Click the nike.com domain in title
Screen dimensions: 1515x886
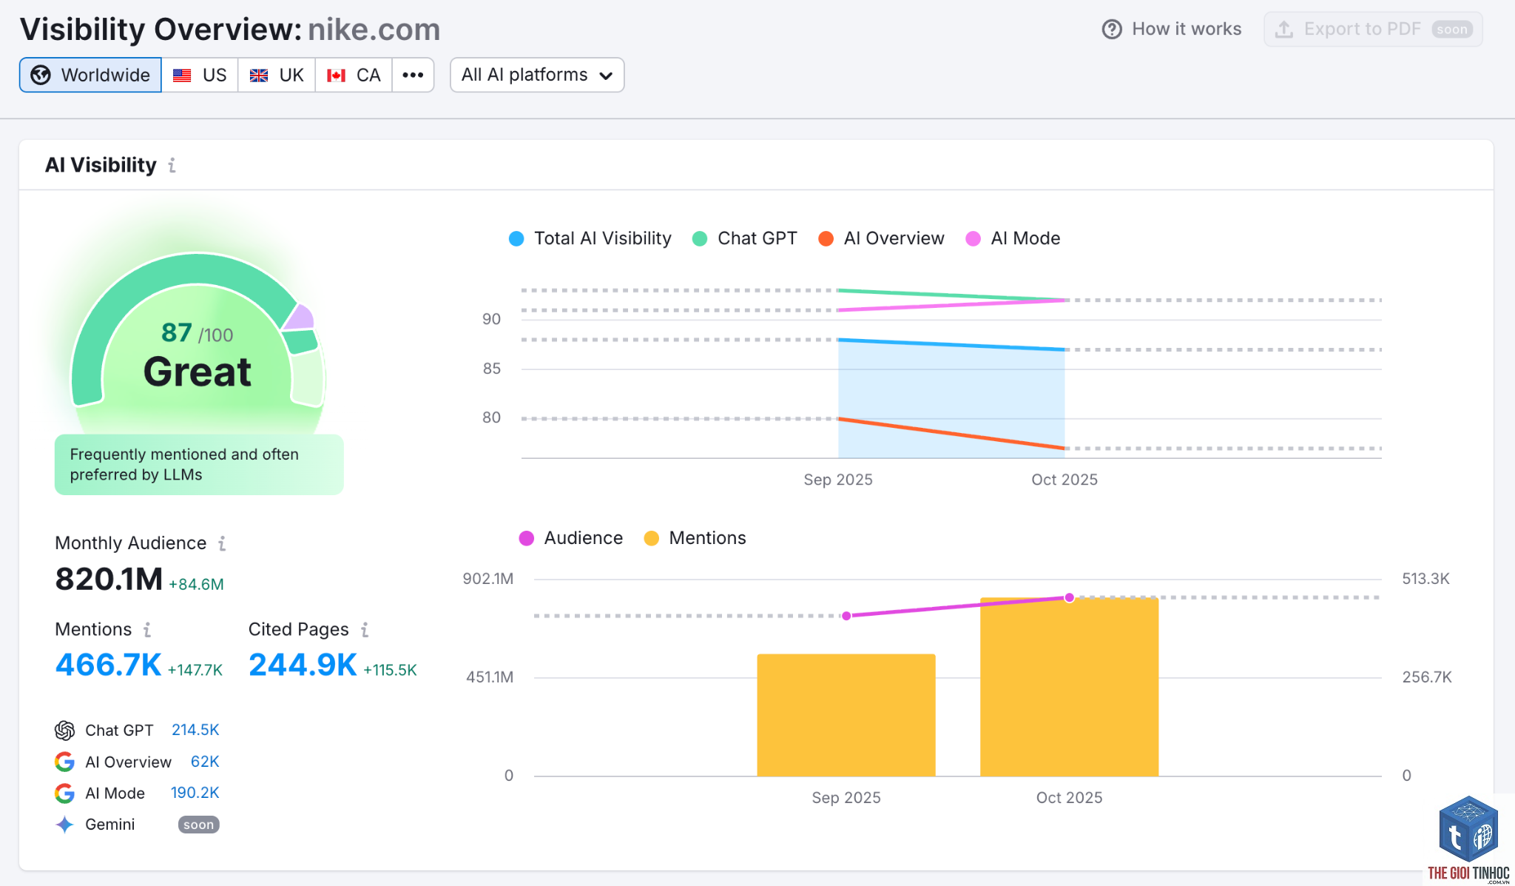[374, 30]
